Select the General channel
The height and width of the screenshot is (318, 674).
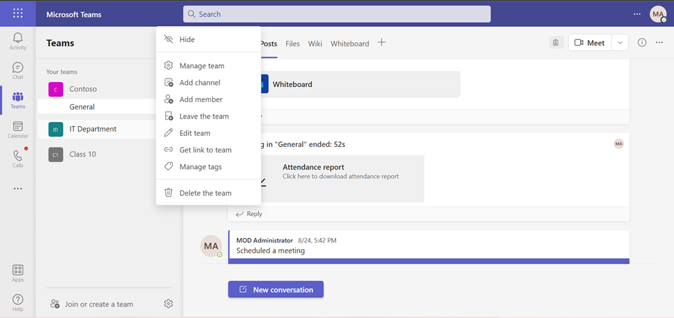pyautogui.click(x=97, y=106)
